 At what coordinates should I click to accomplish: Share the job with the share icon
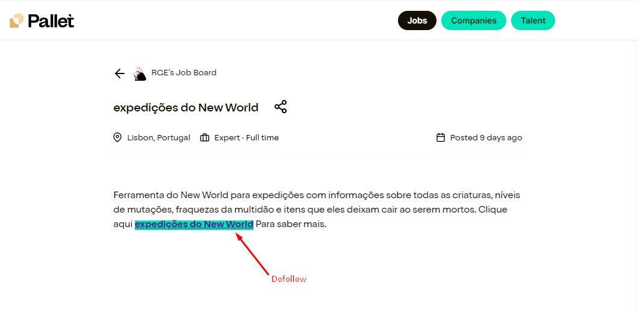coord(281,107)
